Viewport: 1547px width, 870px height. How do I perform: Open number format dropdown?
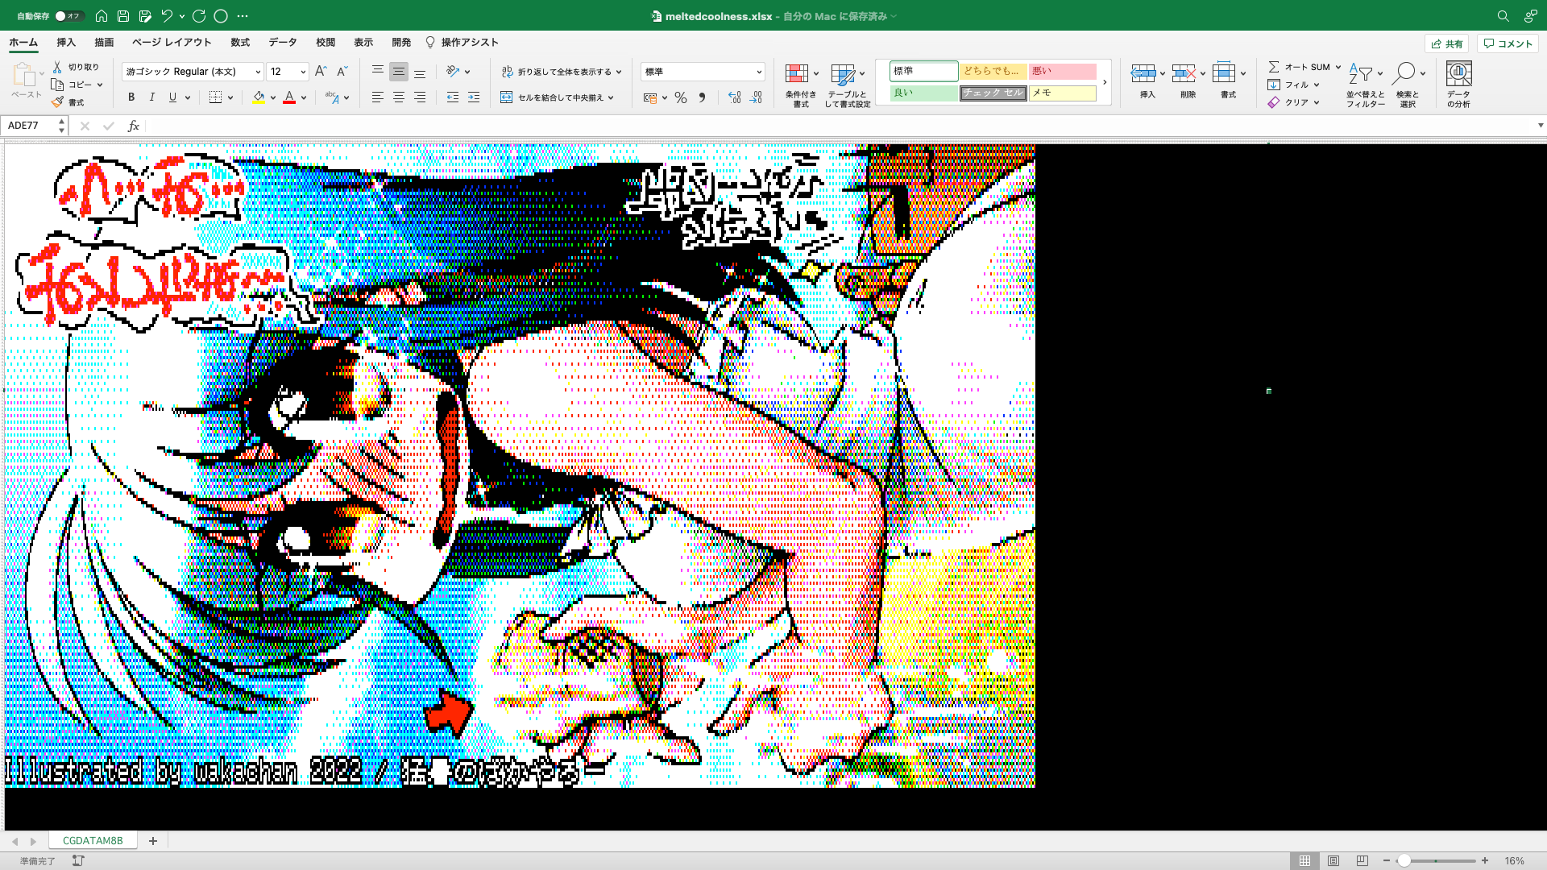[x=758, y=72]
